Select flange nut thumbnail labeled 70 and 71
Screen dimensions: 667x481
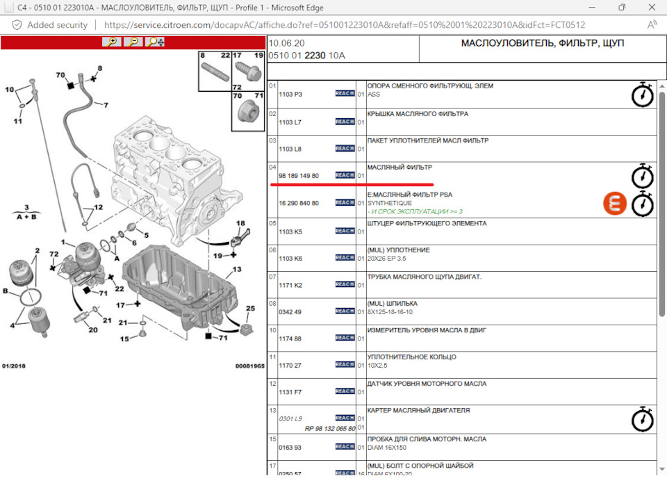click(x=248, y=111)
